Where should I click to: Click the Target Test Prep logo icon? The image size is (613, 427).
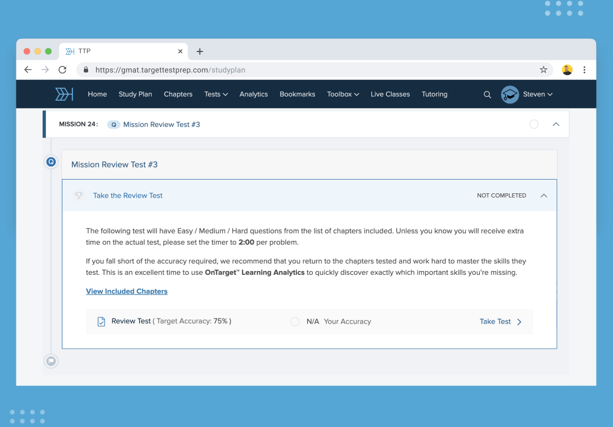coord(64,94)
